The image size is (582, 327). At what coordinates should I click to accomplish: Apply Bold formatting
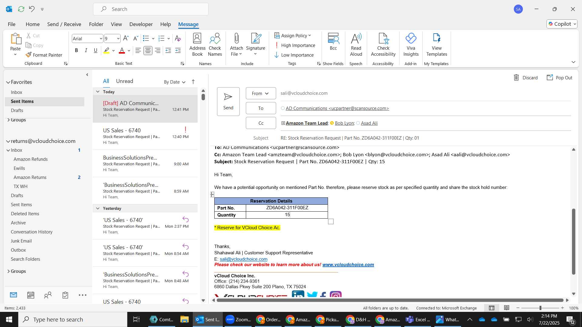tap(76, 51)
